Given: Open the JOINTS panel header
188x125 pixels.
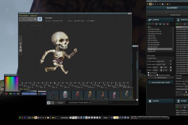Looking at the screenshot, I should pos(160,20).
